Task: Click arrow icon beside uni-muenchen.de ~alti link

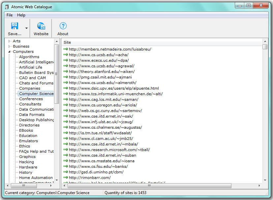Action: click(66, 94)
